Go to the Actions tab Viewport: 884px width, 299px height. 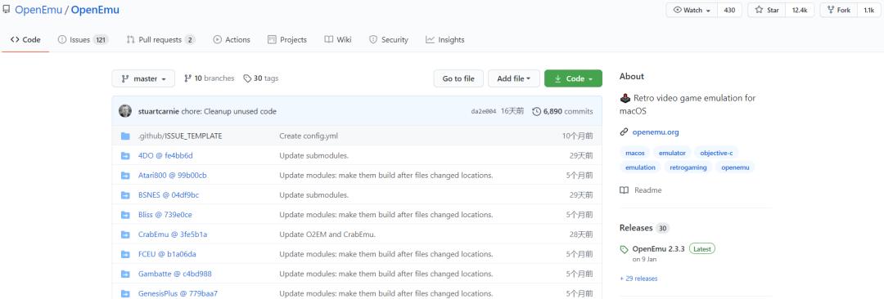tap(232, 39)
